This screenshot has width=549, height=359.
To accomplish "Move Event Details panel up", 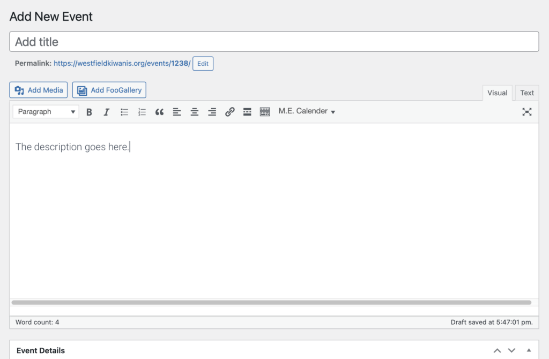I will point(497,350).
